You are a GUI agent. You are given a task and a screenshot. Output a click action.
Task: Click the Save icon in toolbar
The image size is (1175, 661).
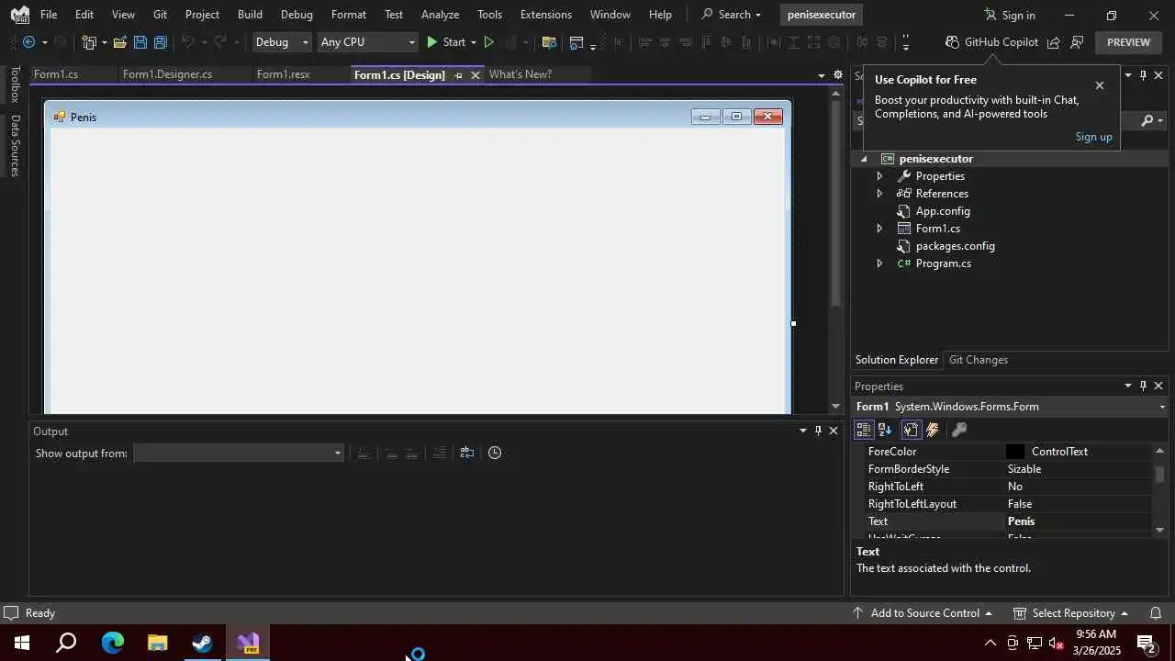[140, 42]
